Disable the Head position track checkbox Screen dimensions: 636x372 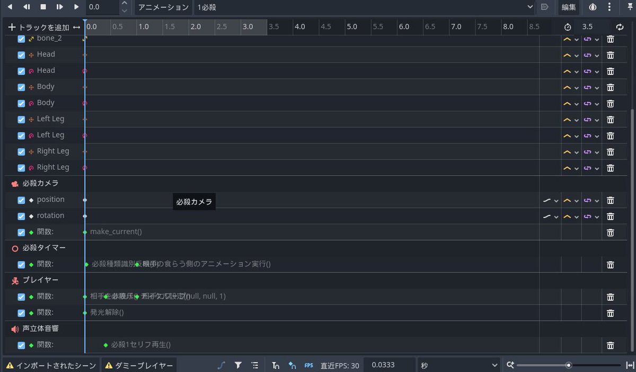(x=21, y=55)
